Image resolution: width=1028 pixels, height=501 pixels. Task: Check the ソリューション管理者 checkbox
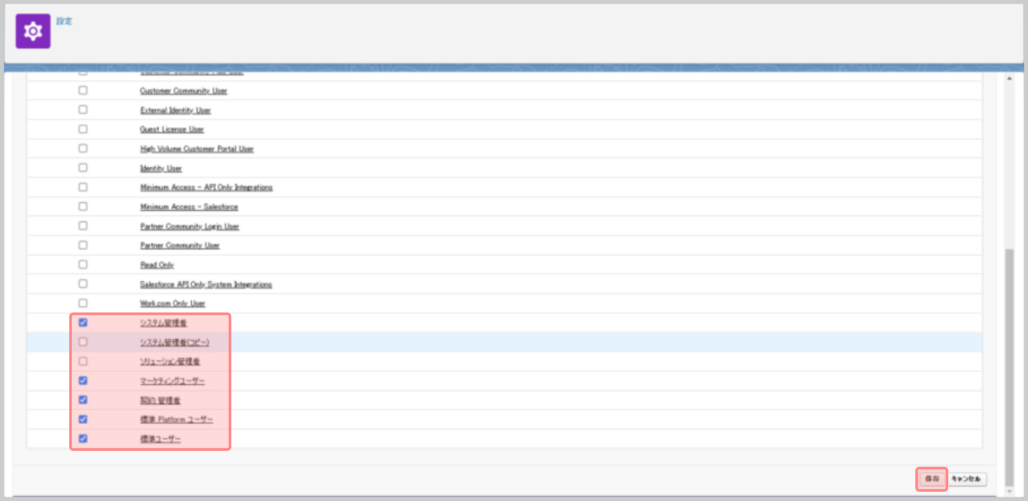pyautogui.click(x=83, y=361)
